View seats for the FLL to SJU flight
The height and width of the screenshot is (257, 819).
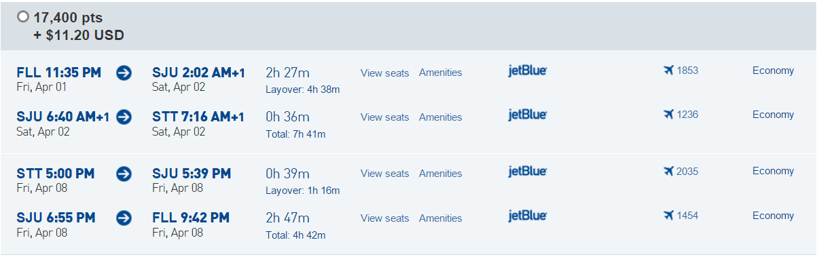click(x=385, y=73)
